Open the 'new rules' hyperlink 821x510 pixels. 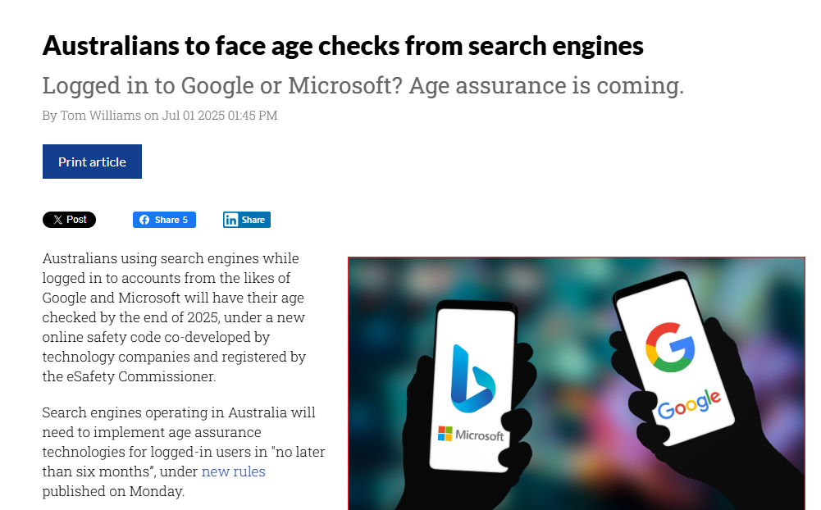click(x=234, y=471)
